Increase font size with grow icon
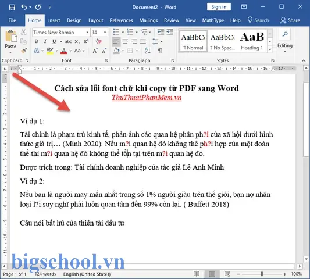 [x=95, y=51]
